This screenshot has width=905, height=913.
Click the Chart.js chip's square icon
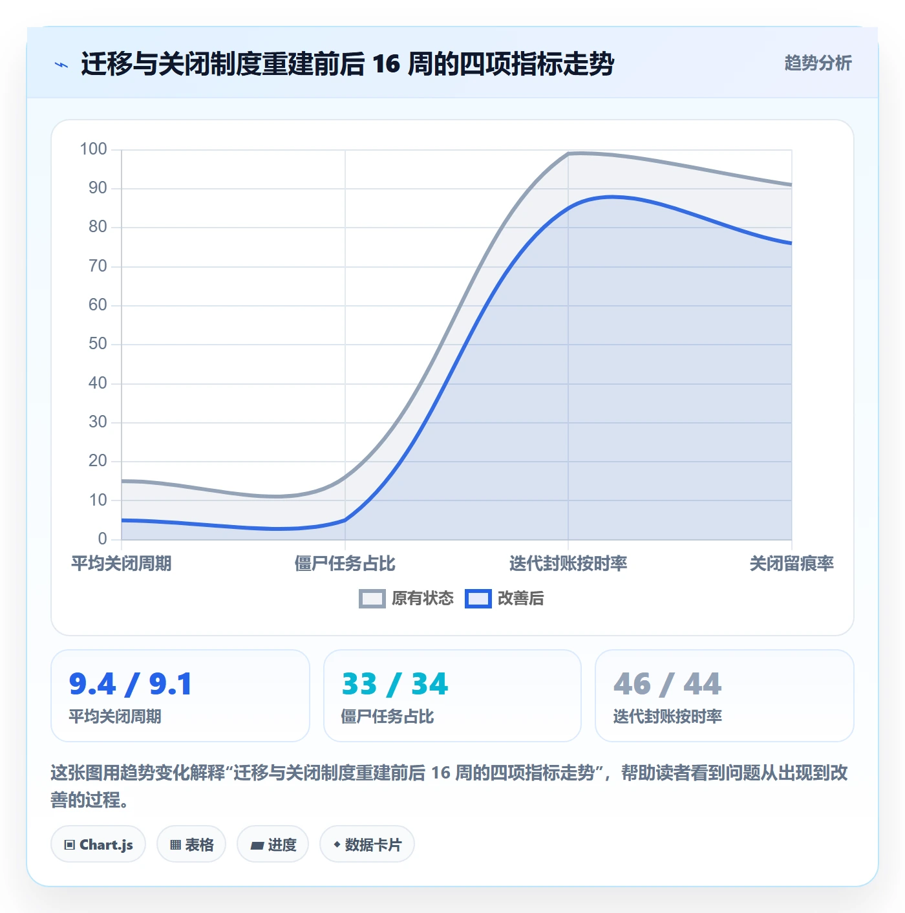pyautogui.click(x=70, y=845)
